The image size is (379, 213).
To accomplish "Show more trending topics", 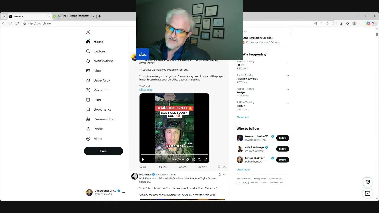I will [243, 117].
